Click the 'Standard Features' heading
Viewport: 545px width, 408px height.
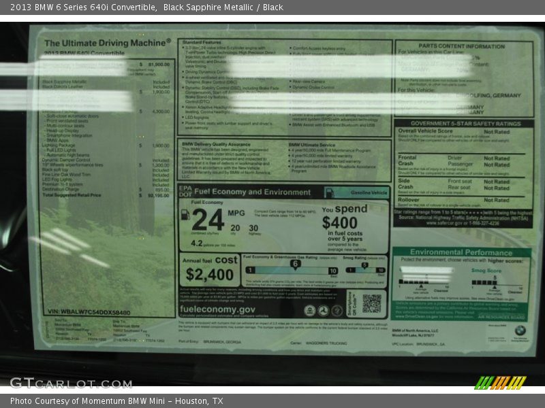202,42
